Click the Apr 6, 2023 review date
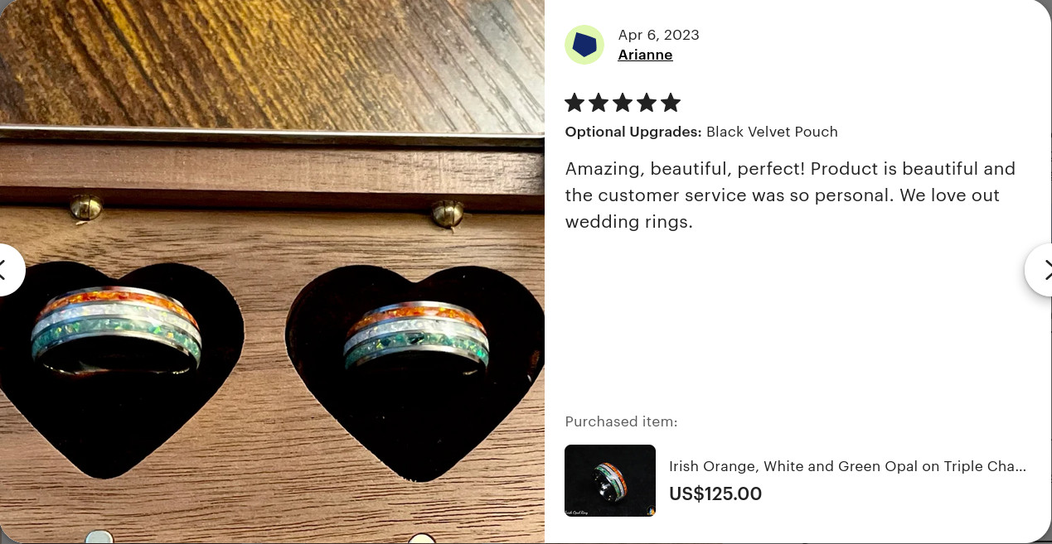1052x544 pixels. 658,35
